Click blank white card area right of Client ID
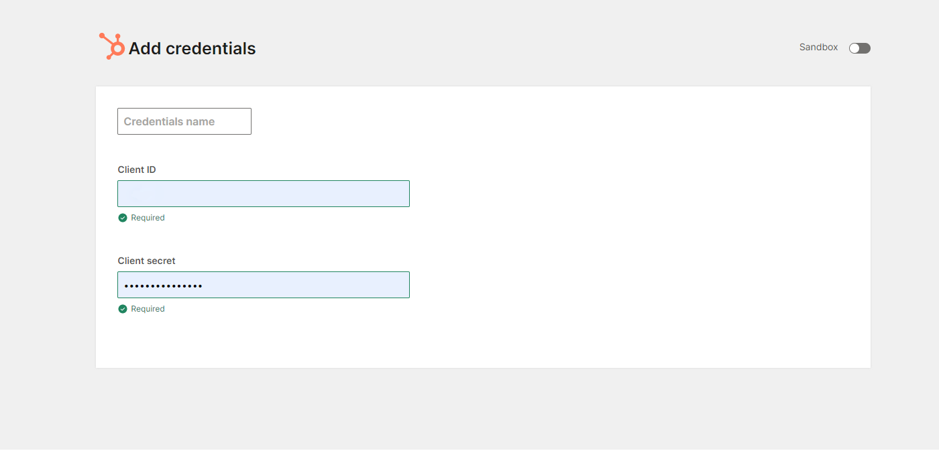The height and width of the screenshot is (453, 939). (604, 194)
